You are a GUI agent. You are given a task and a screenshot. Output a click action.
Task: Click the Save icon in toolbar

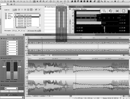[x=8, y=1]
